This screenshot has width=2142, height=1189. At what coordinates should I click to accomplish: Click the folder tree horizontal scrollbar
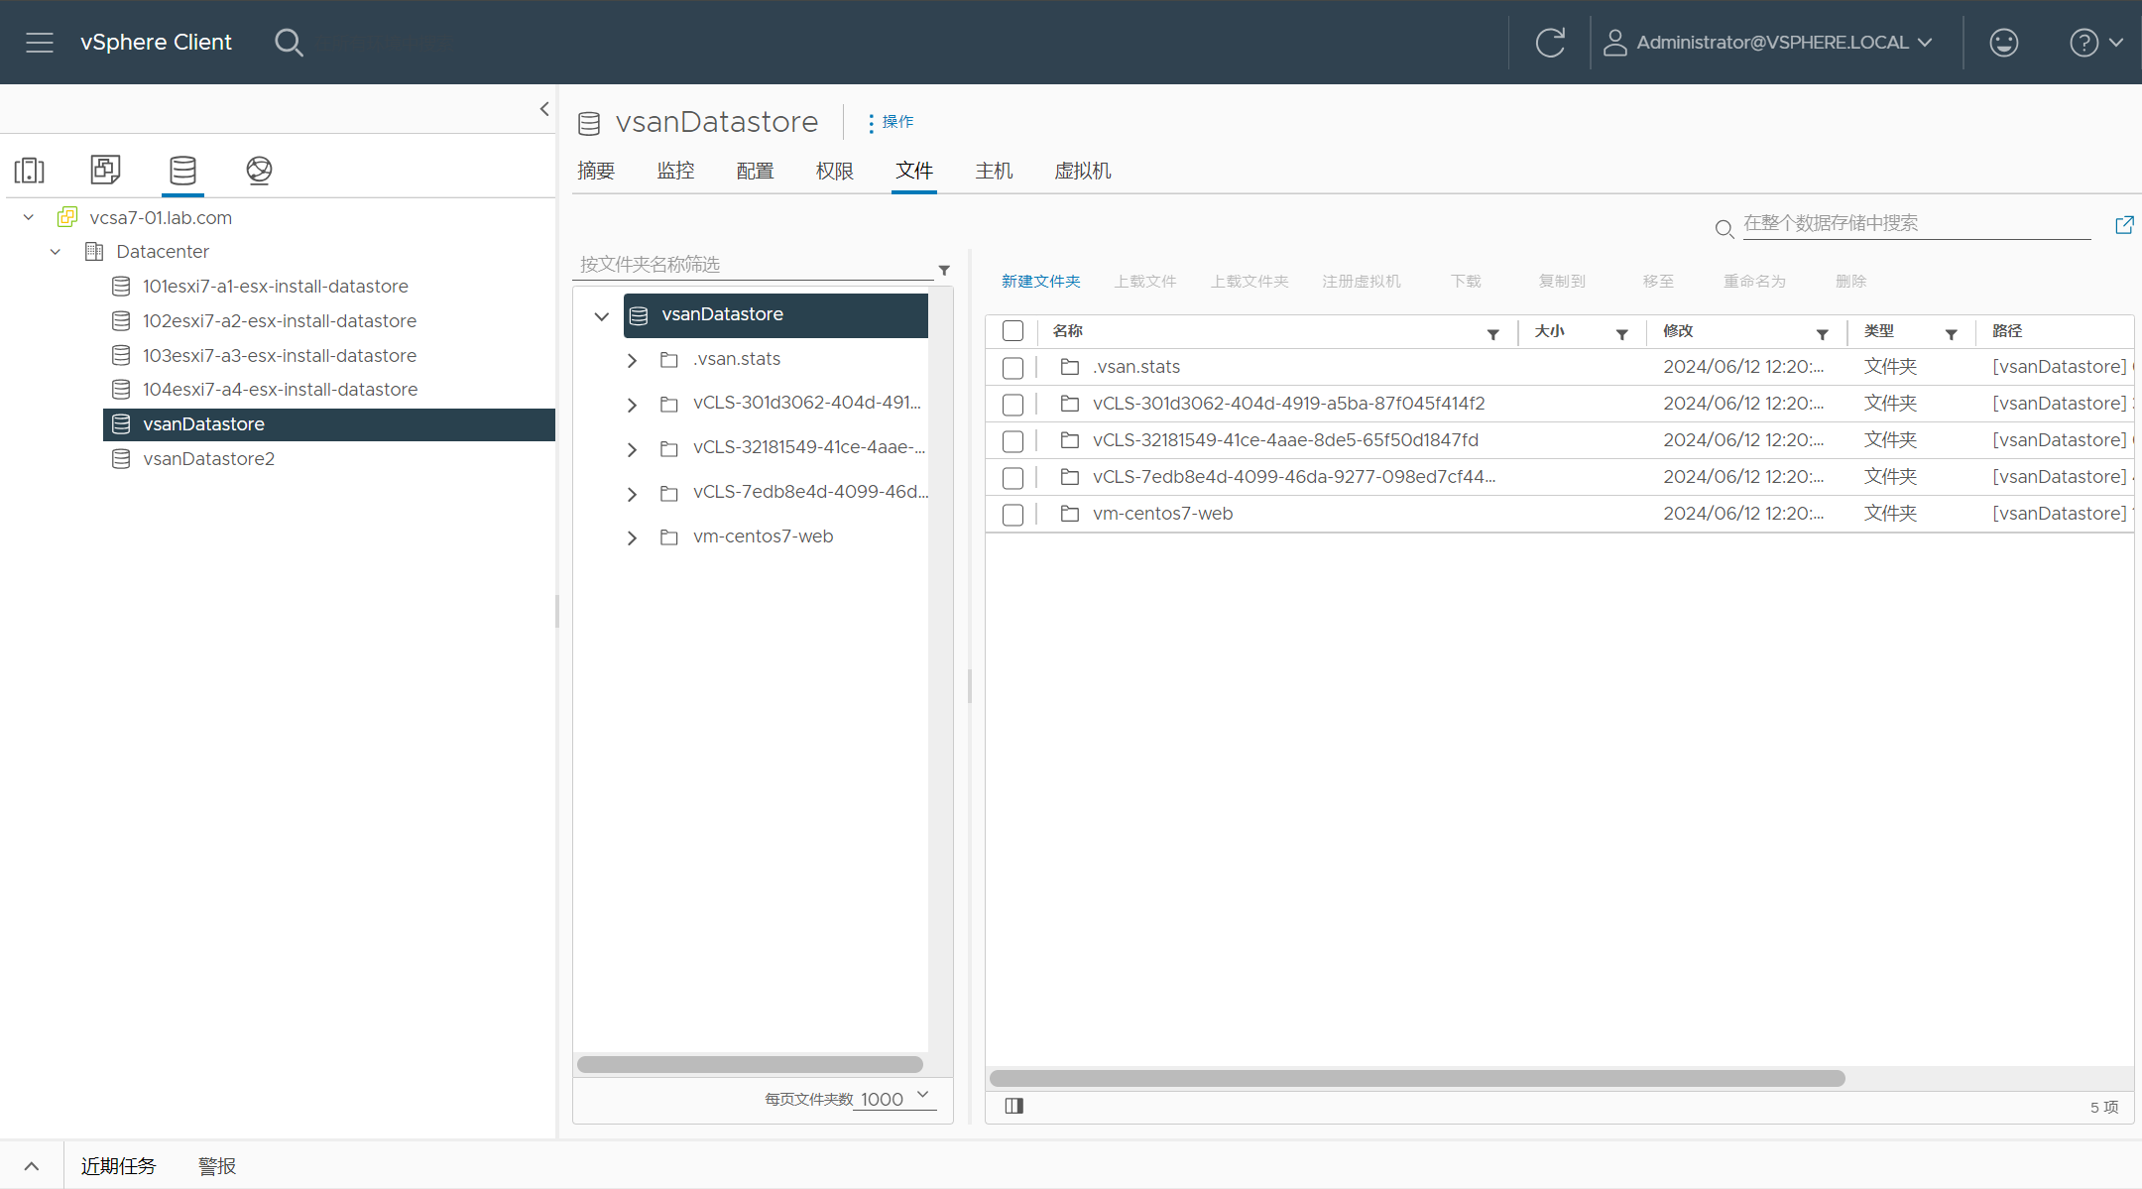click(750, 1064)
